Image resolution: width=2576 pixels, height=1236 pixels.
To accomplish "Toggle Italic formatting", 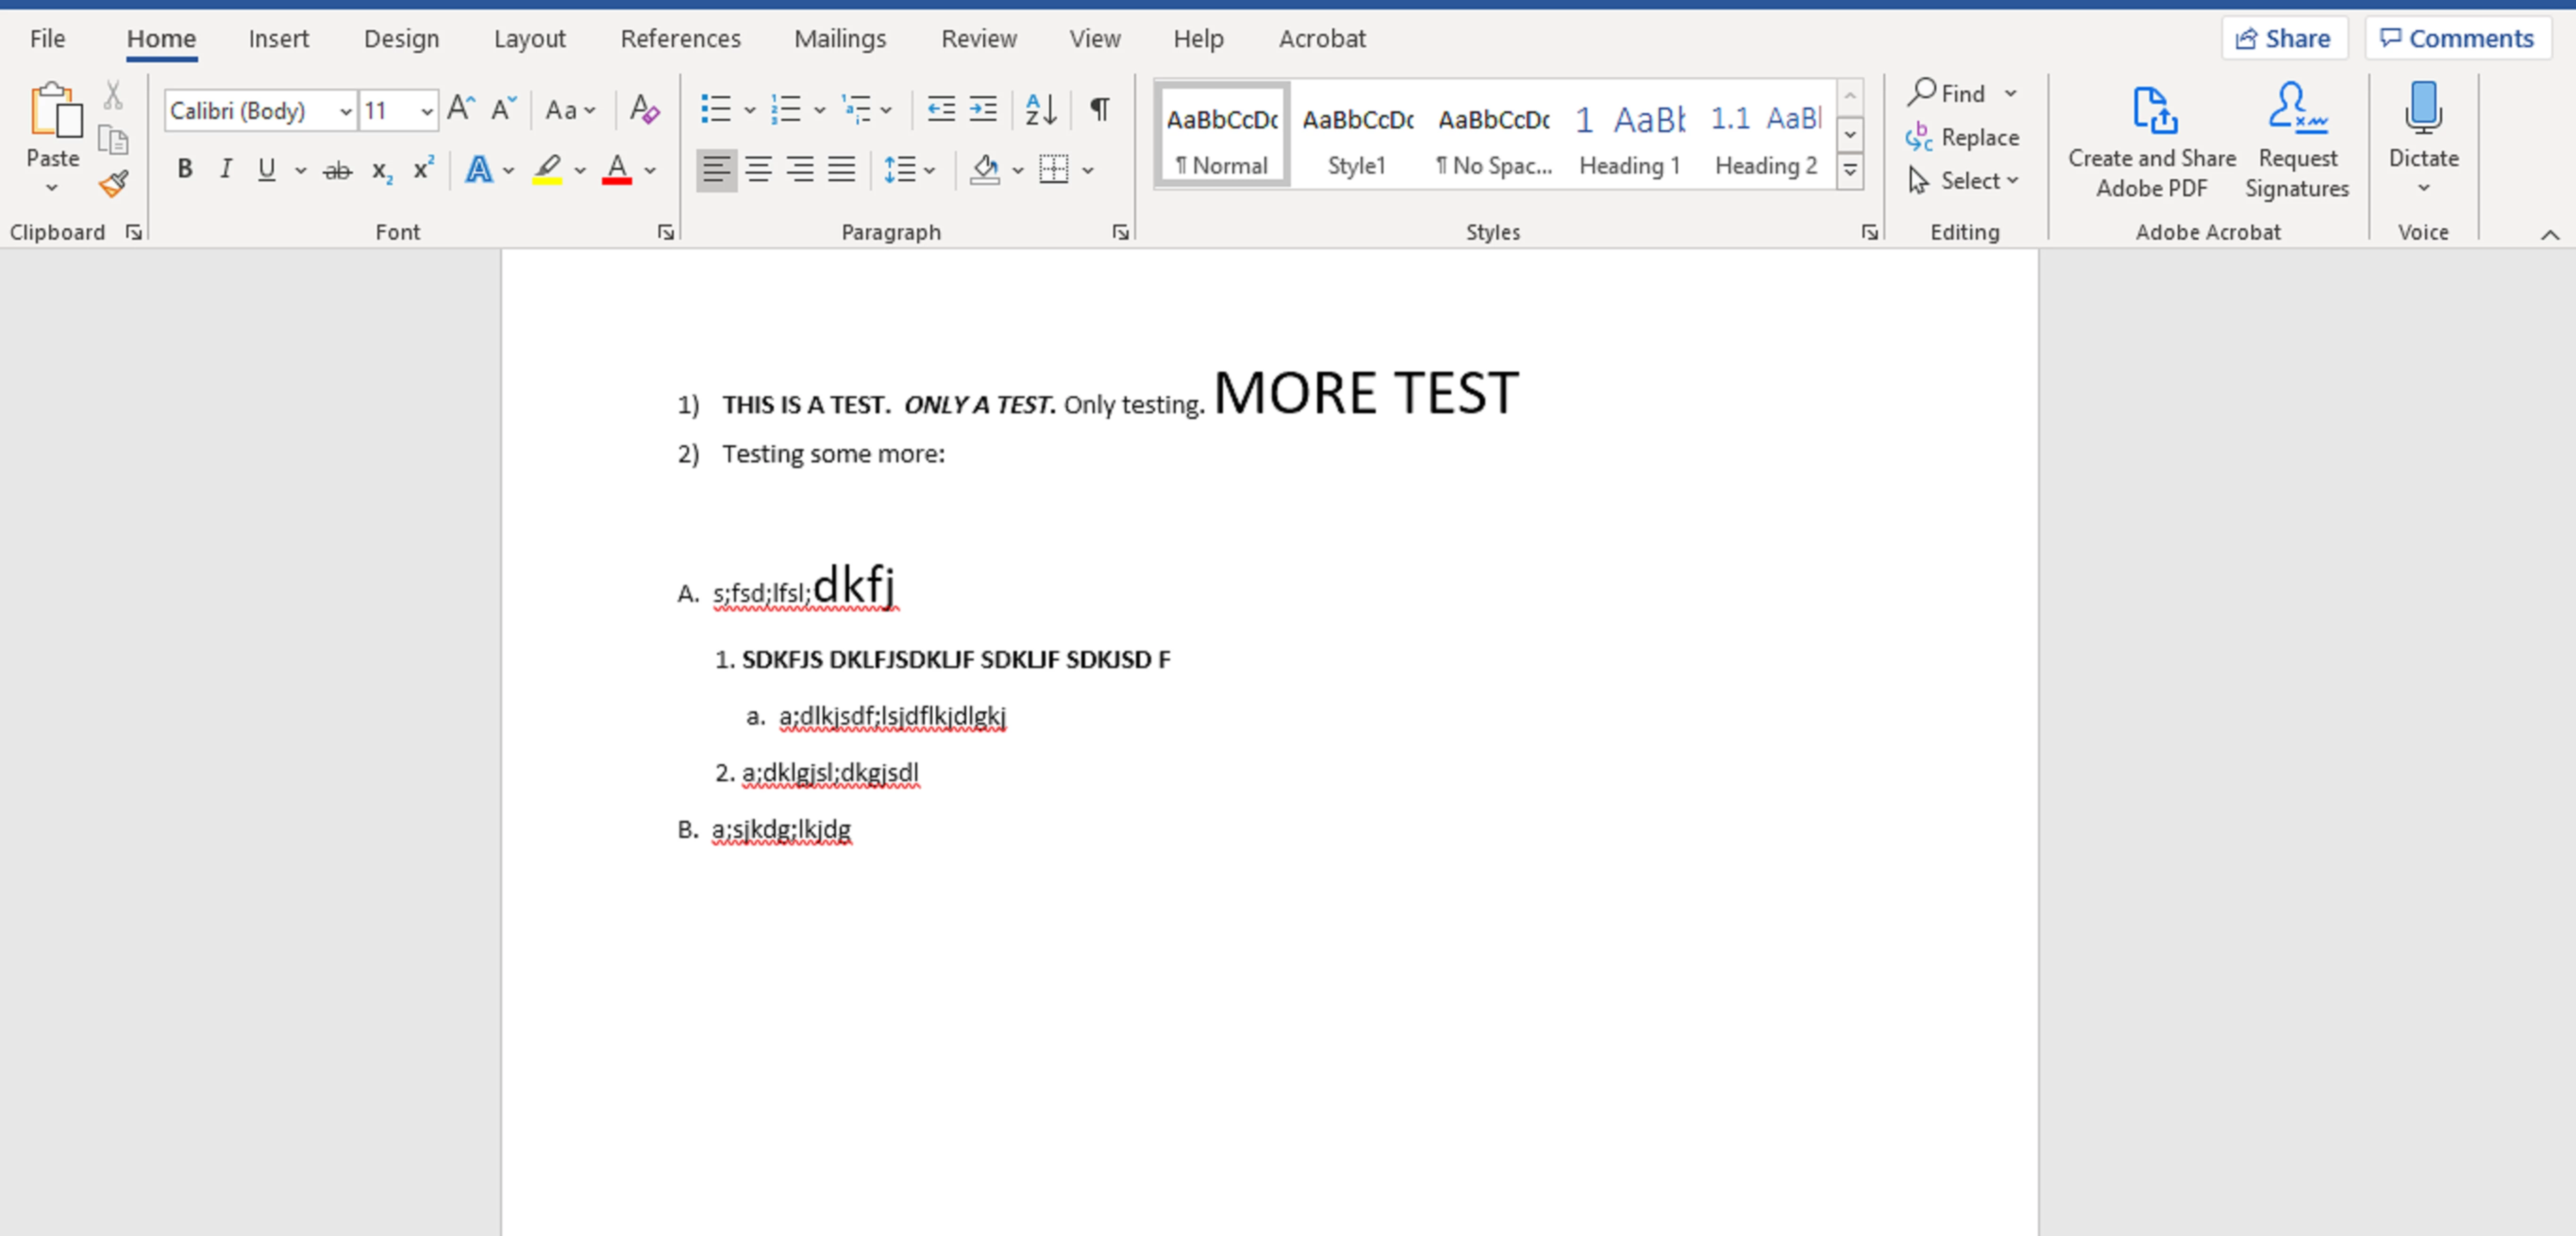I will (226, 170).
